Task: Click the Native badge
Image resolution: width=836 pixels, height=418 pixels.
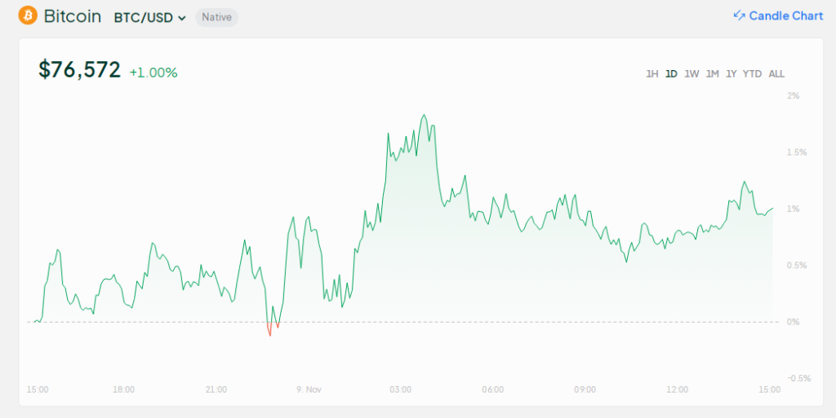Action: [216, 17]
